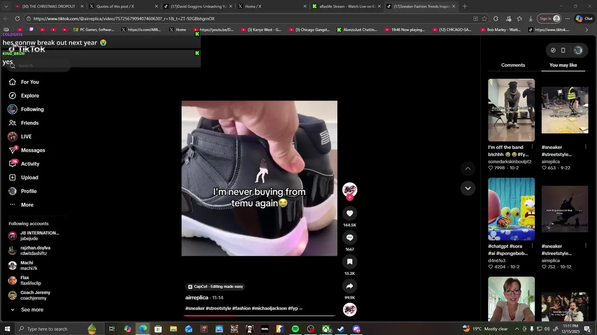Image resolution: width=597 pixels, height=335 pixels.
Task: Open the LIVE section
Action: [x=26, y=136]
